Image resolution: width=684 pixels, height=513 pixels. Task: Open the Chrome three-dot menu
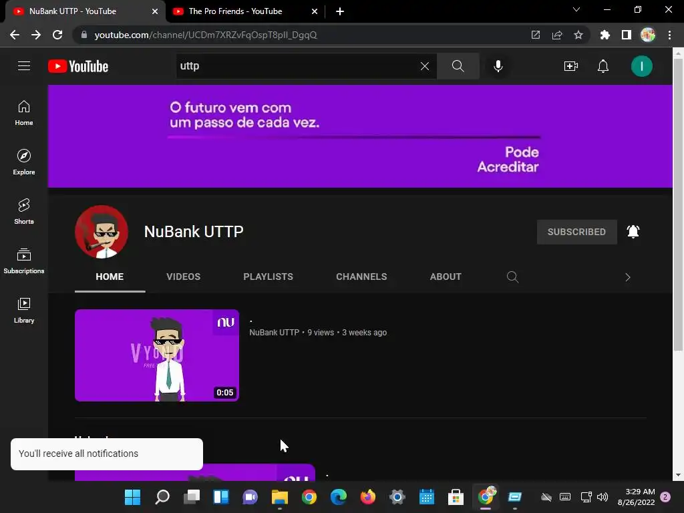669,35
